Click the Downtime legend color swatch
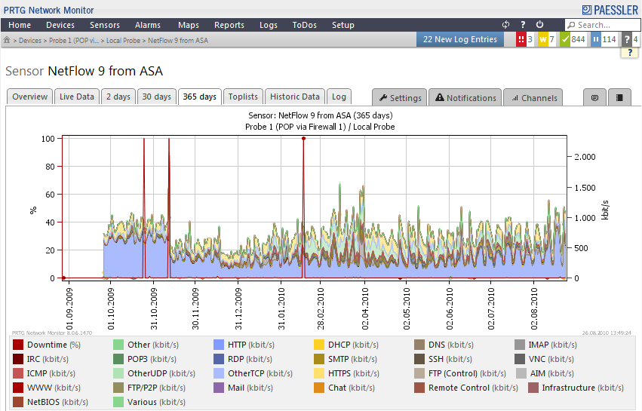The image size is (642, 411). [x=18, y=345]
